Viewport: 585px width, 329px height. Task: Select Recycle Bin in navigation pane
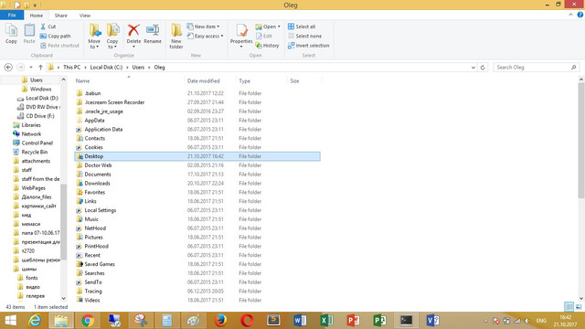pos(35,152)
